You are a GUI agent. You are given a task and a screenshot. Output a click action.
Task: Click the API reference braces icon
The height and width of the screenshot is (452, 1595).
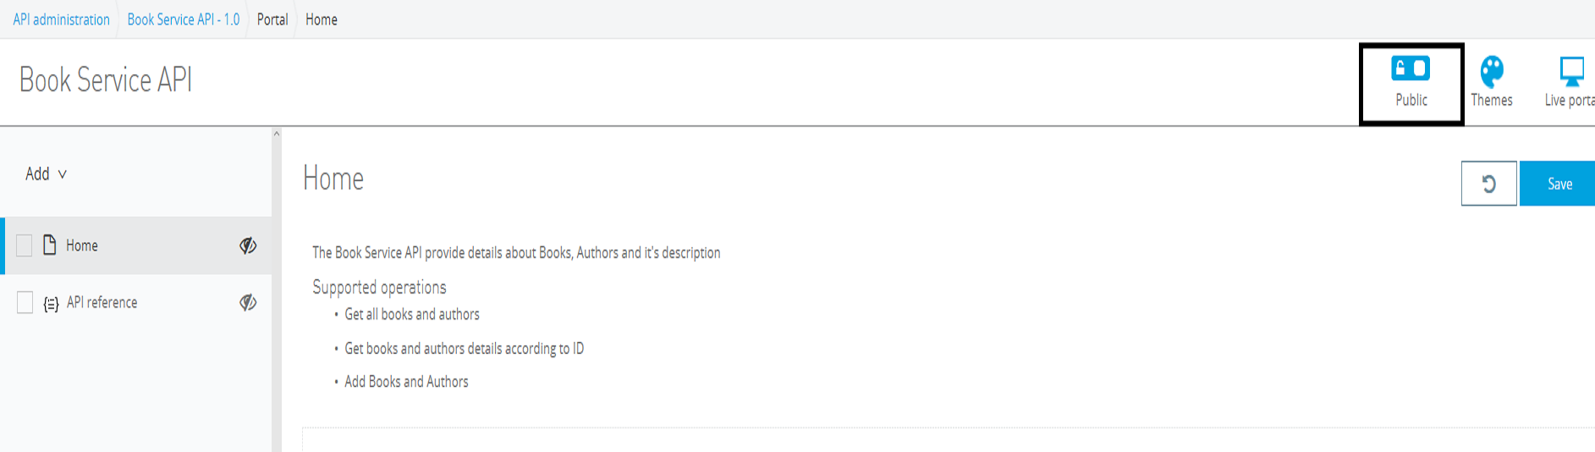(51, 304)
